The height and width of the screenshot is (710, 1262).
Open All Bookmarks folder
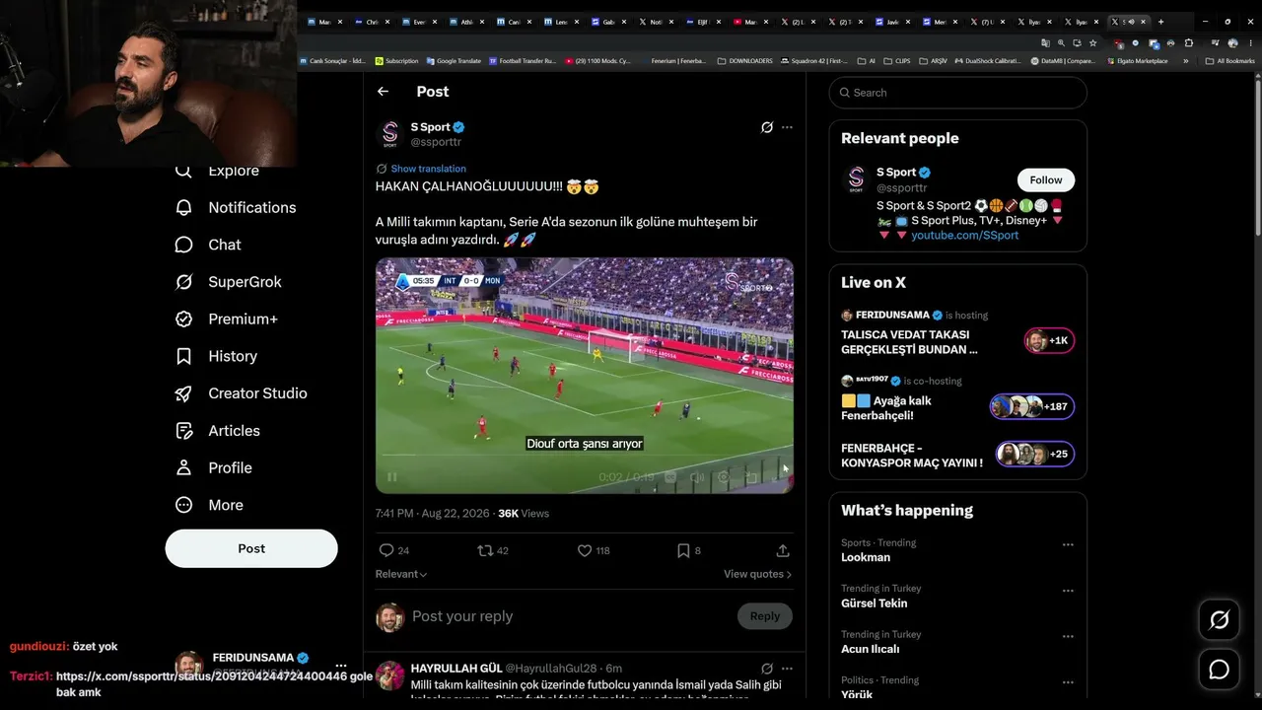coord(1229,61)
